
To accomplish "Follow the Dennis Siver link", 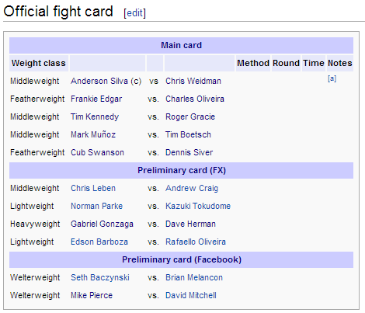I will (x=189, y=152).
